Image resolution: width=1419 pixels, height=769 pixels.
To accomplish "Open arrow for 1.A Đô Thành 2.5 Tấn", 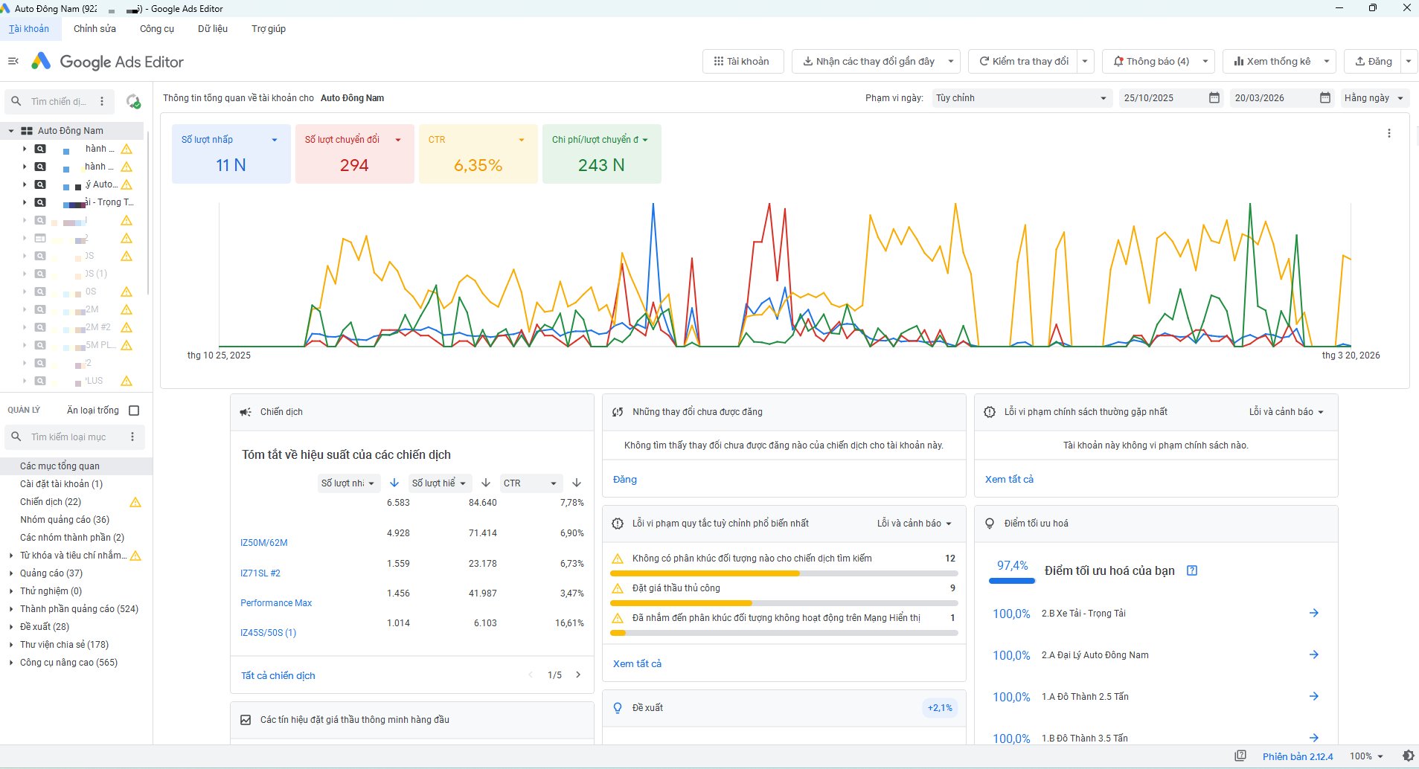I will point(1314,696).
